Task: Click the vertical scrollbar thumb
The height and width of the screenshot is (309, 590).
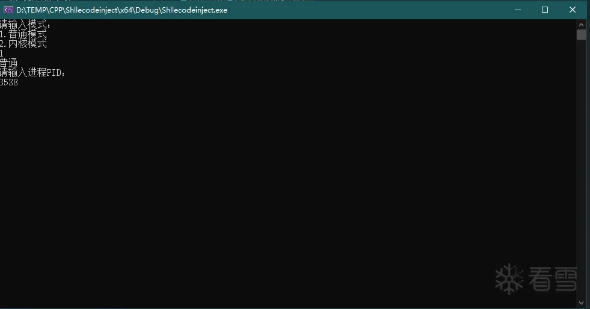Action: pyautogui.click(x=581, y=35)
